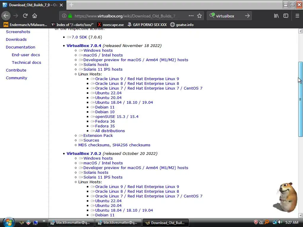Open 7.0.4 SHA256 checksums link
This screenshot has height=227, width=303.
(131, 145)
